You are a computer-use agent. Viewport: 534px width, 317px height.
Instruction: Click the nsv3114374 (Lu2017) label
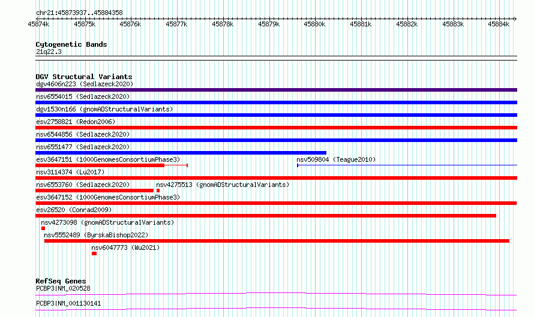pyautogui.click(x=70, y=172)
